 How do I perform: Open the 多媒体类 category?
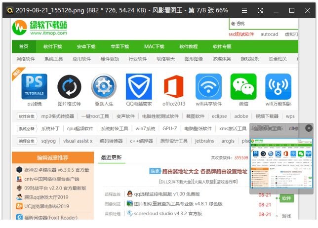(x=222, y=59)
